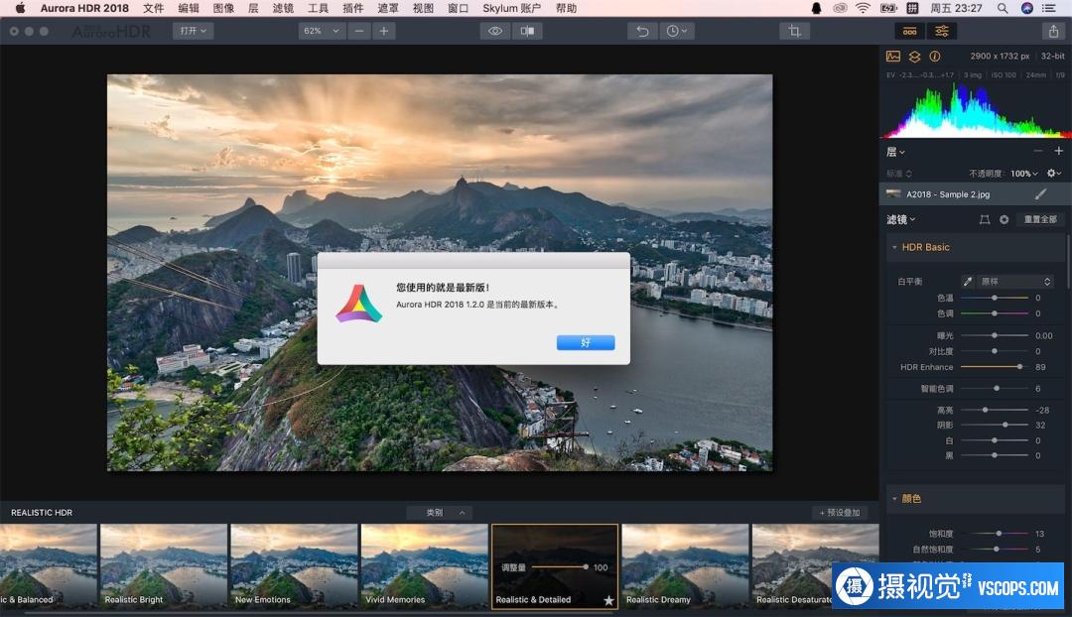The height and width of the screenshot is (617, 1072).
Task: Open the history clock dropdown
Action: pos(677,31)
